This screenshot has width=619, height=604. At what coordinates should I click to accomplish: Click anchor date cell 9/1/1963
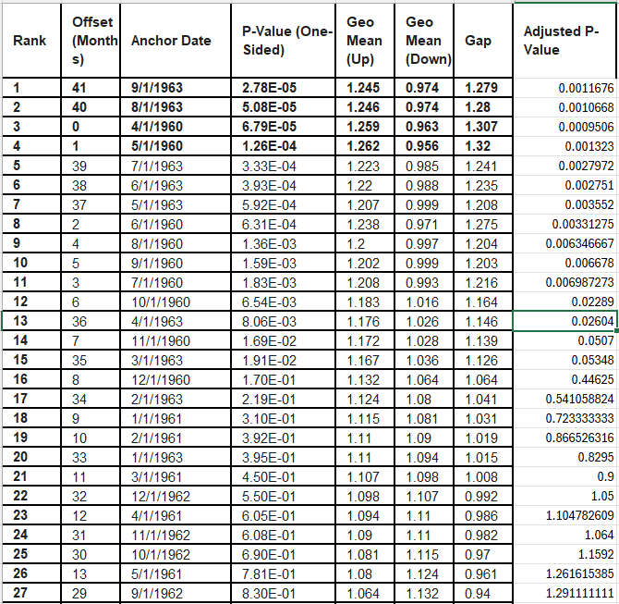click(x=176, y=88)
